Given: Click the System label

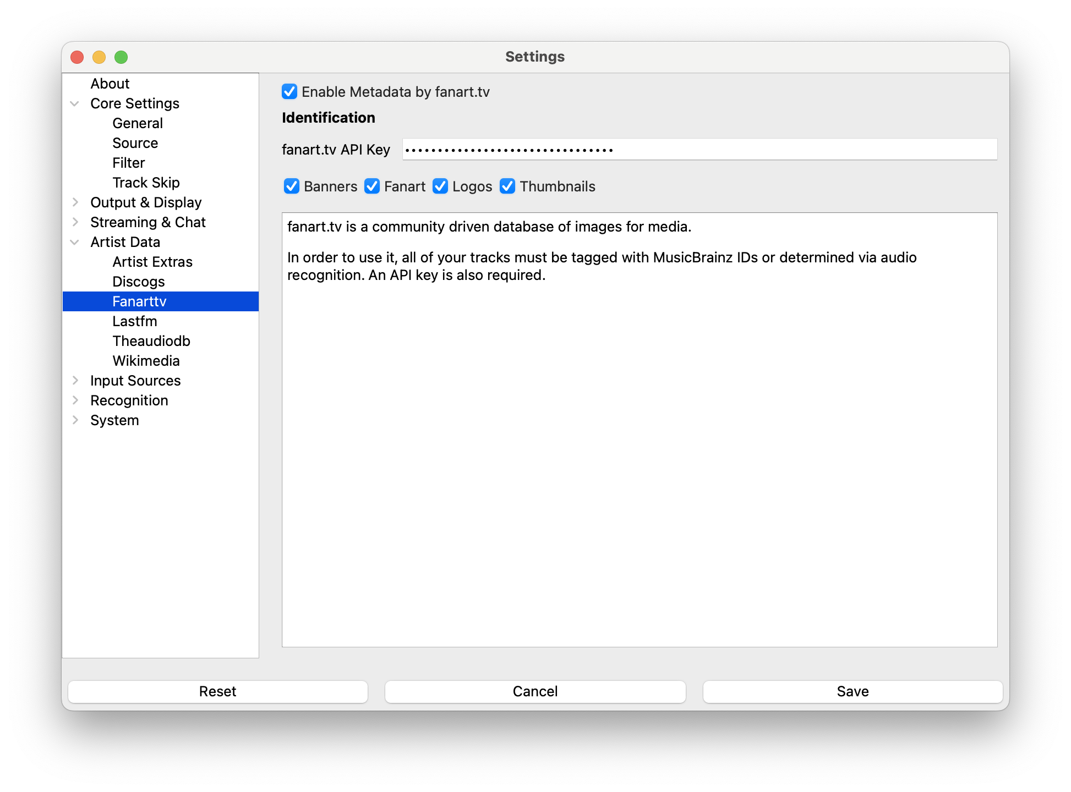Looking at the screenshot, I should [114, 420].
